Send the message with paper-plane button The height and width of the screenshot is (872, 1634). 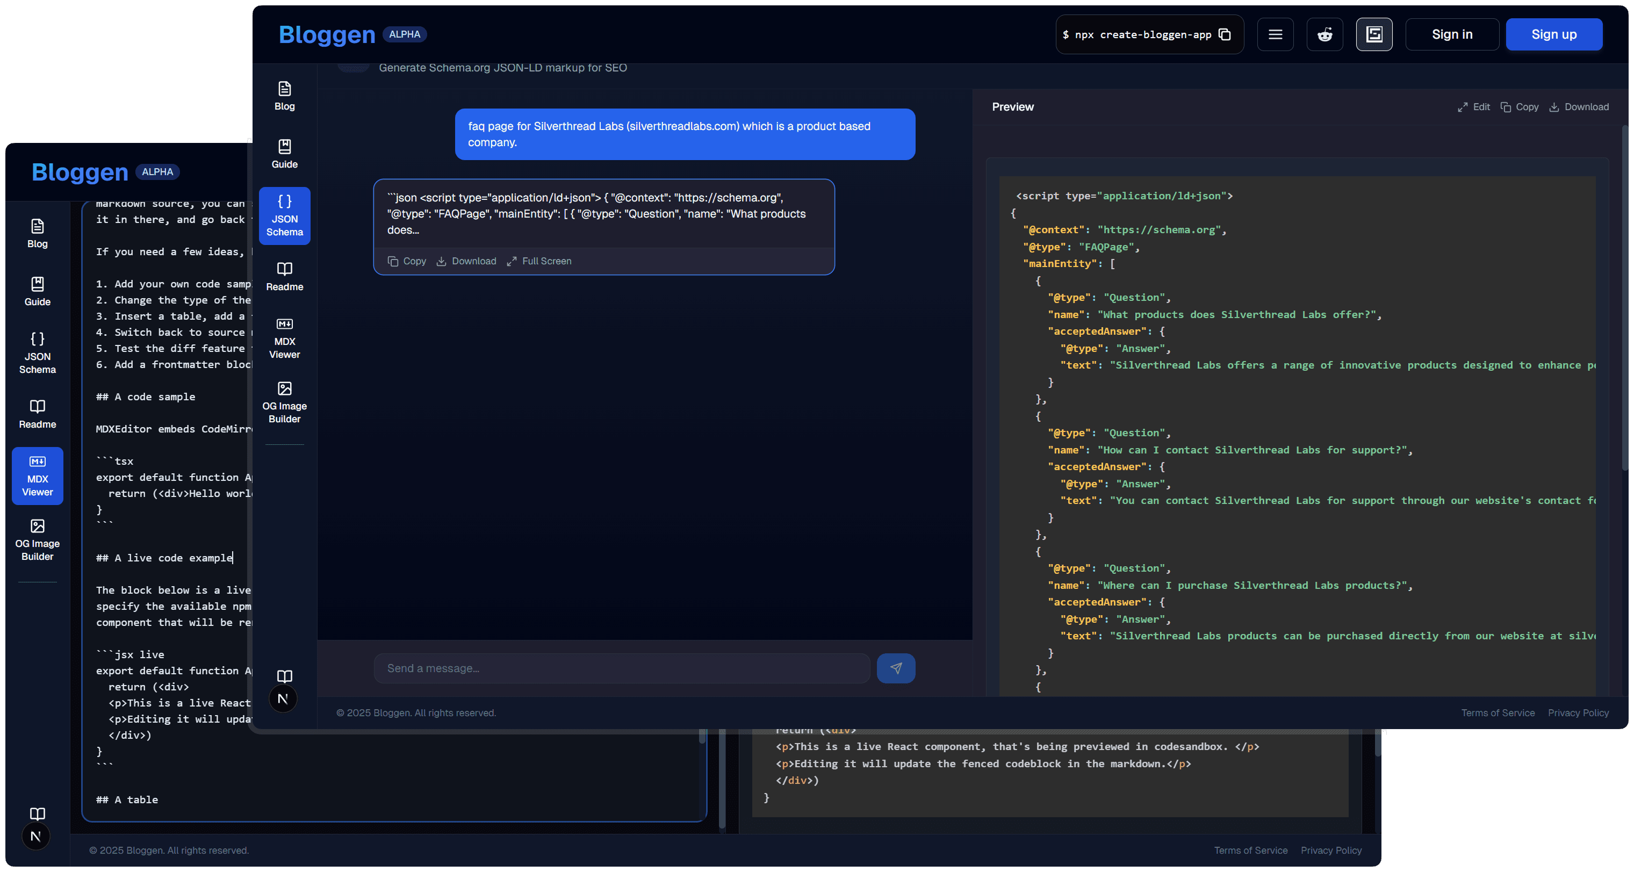(896, 668)
